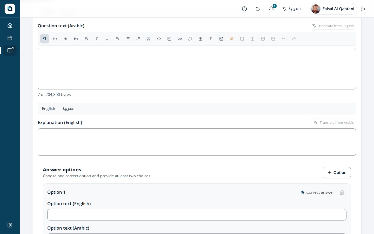
Task: Focus the Question text (Arabic) editor area
Action: (197, 69)
